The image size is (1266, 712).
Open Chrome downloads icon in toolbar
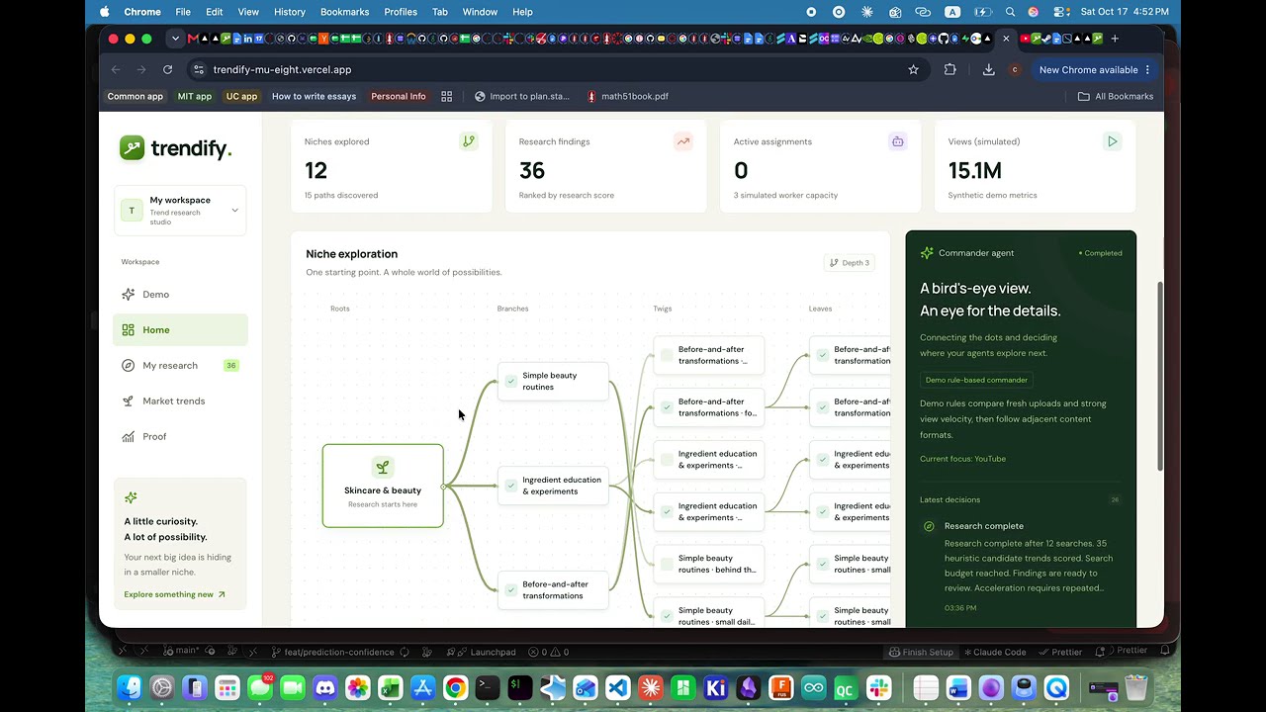[x=988, y=70]
